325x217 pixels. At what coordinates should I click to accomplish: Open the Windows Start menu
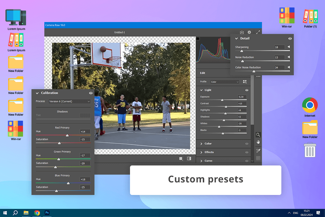pos(5,213)
